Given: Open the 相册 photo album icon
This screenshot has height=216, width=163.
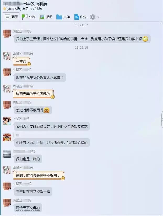Looking at the screenshot, I should coord(42,17).
